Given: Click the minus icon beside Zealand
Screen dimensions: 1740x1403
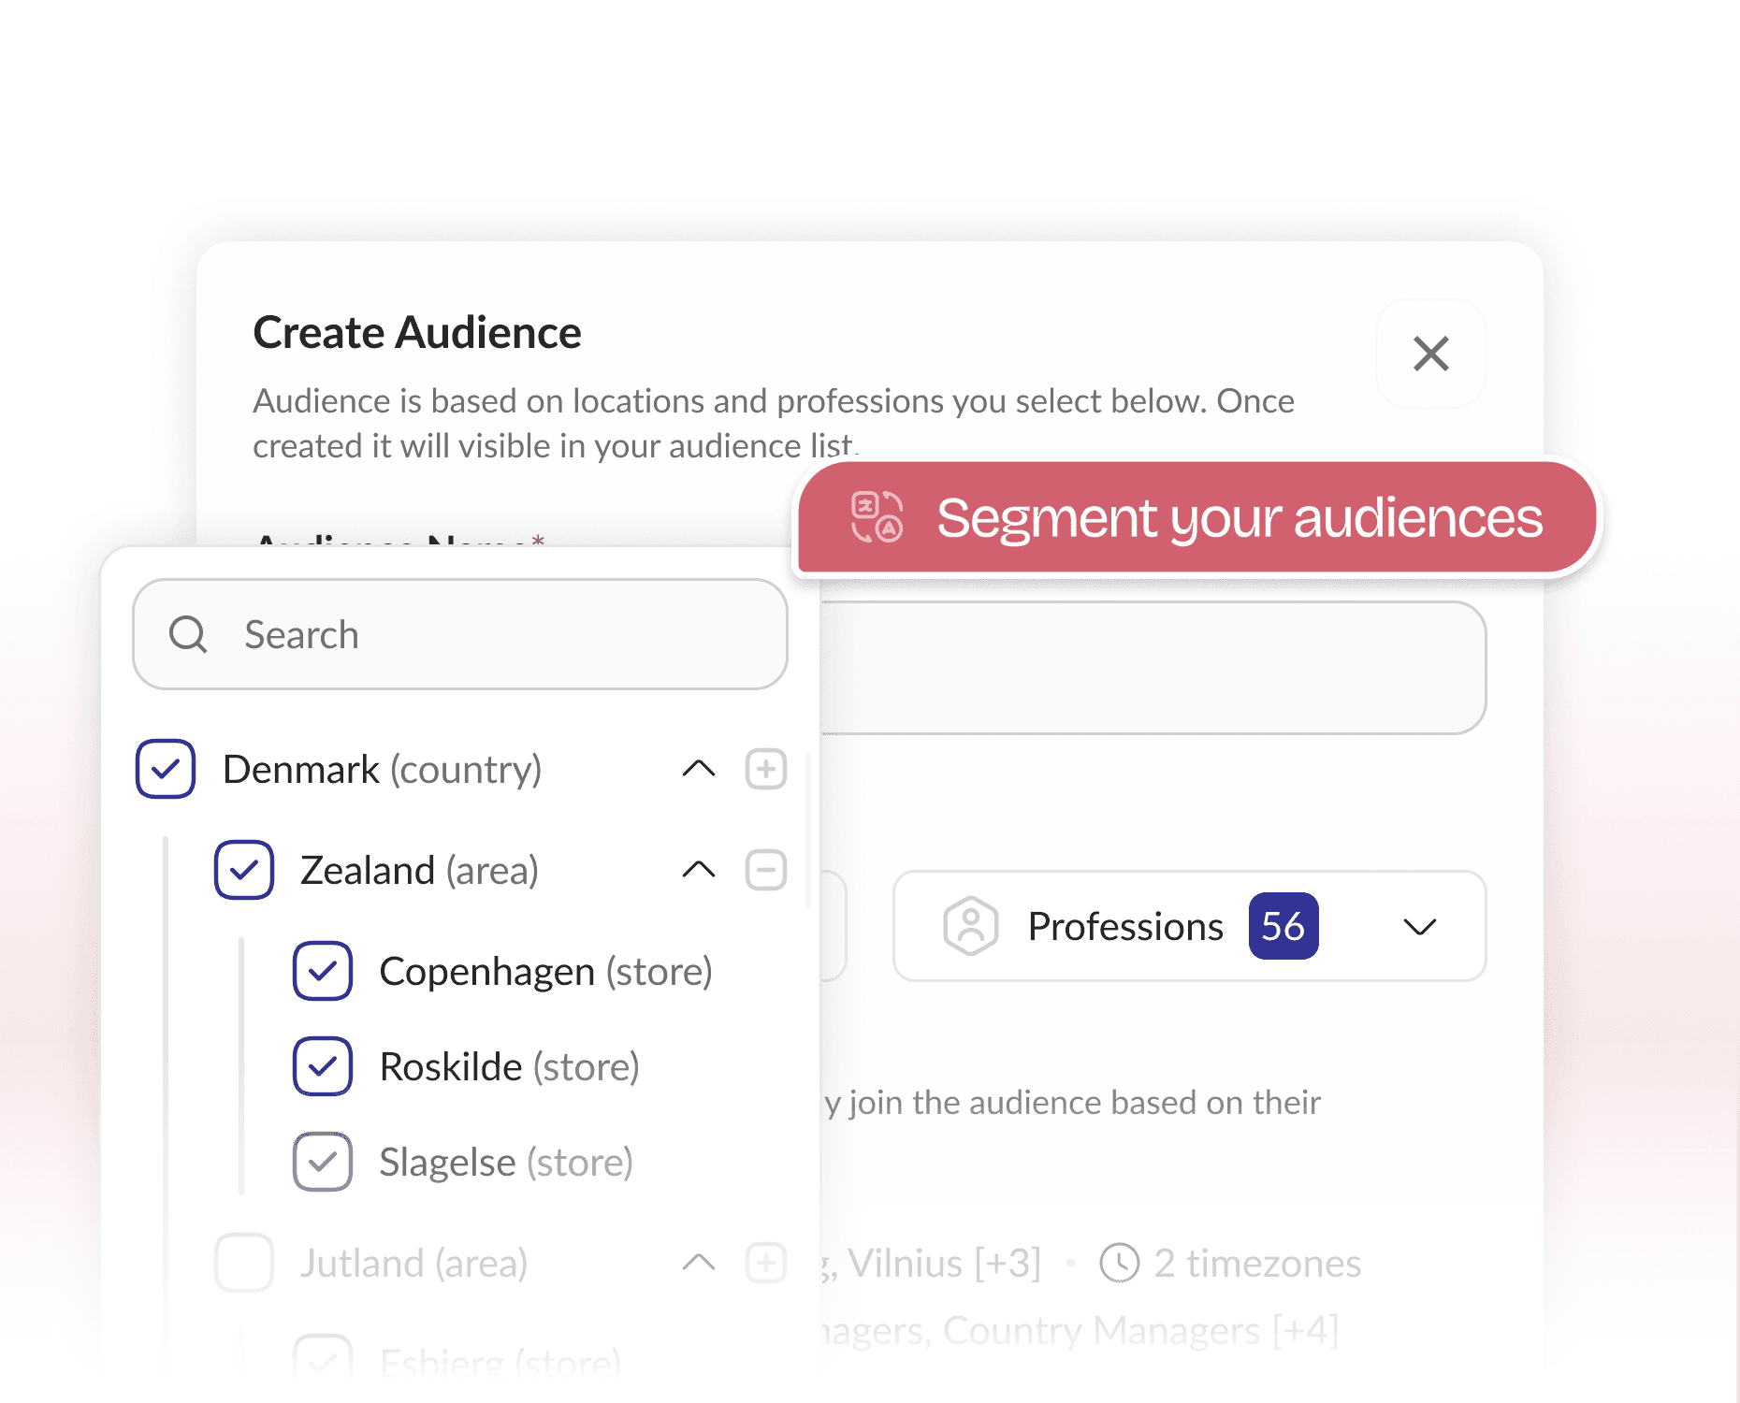Looking at the screenshot, I should [x=765, y=870].
